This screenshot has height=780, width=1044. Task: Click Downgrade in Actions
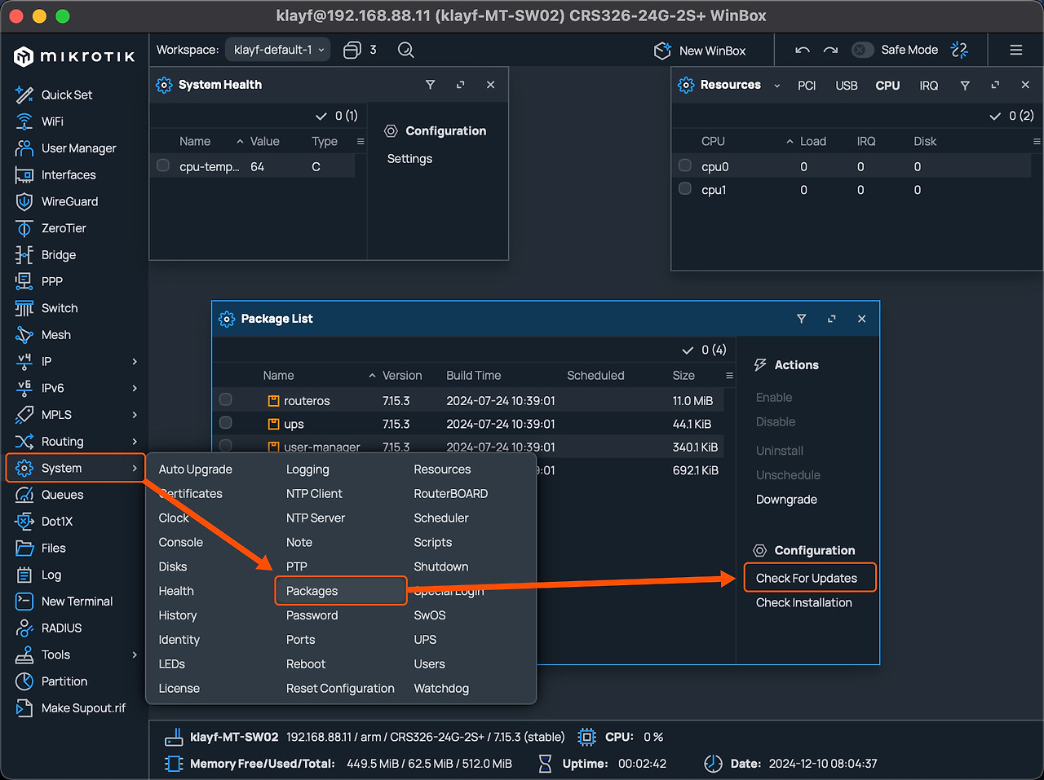click(x=786, y=500)
